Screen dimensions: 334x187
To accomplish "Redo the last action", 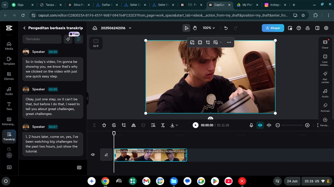I will click(236, 28).
